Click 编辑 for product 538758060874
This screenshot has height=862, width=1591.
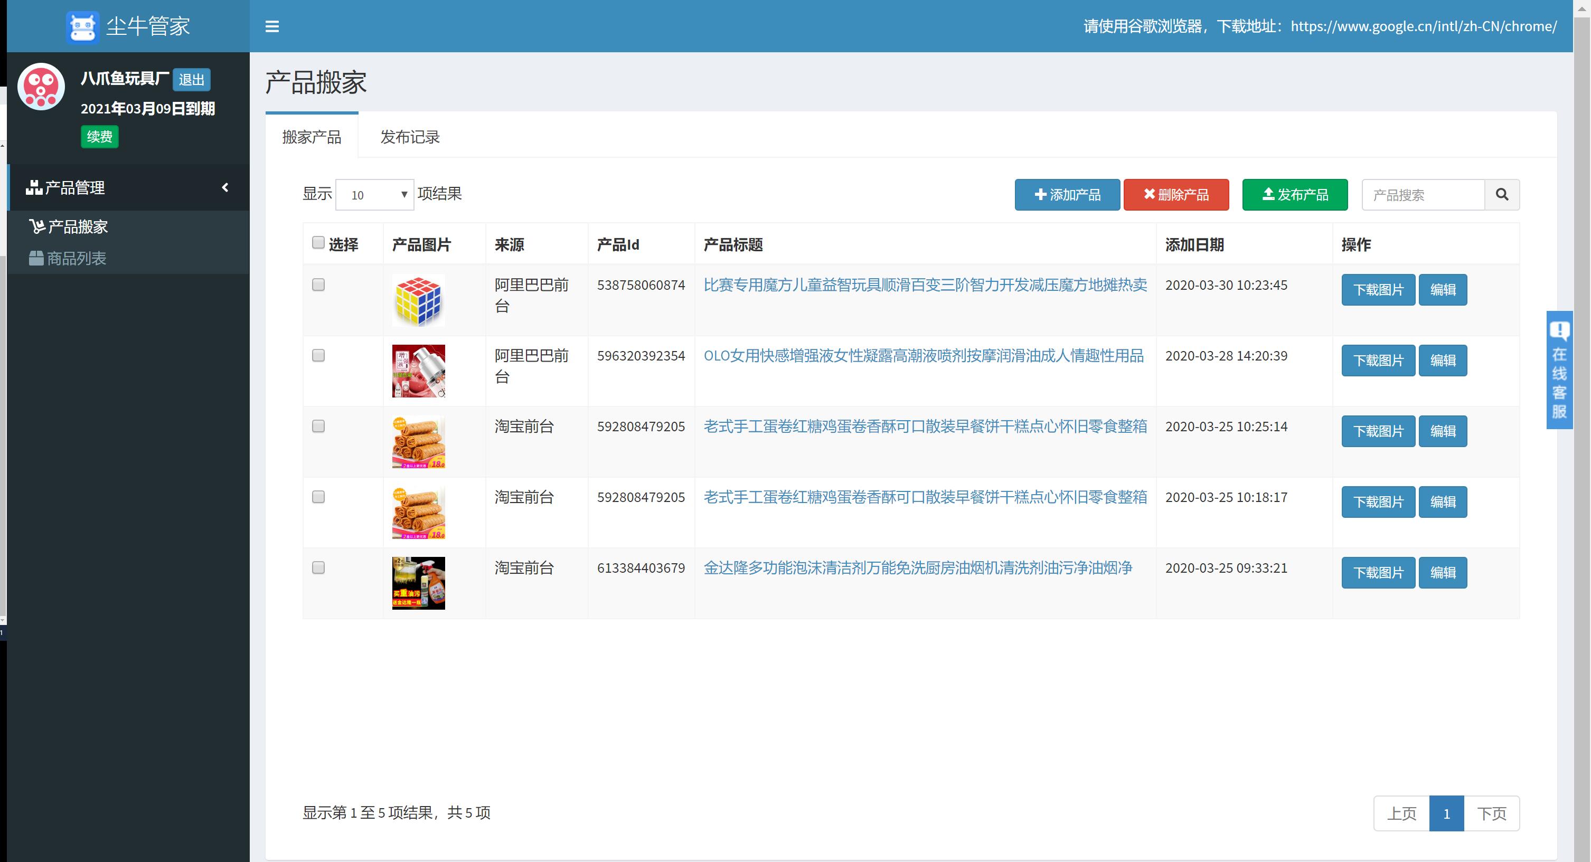click(1443, 290)
